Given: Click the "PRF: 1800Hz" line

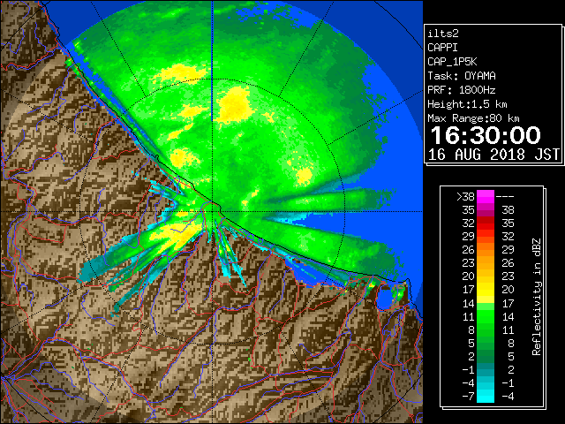Looking at the screenshot, I should [462, 90].
